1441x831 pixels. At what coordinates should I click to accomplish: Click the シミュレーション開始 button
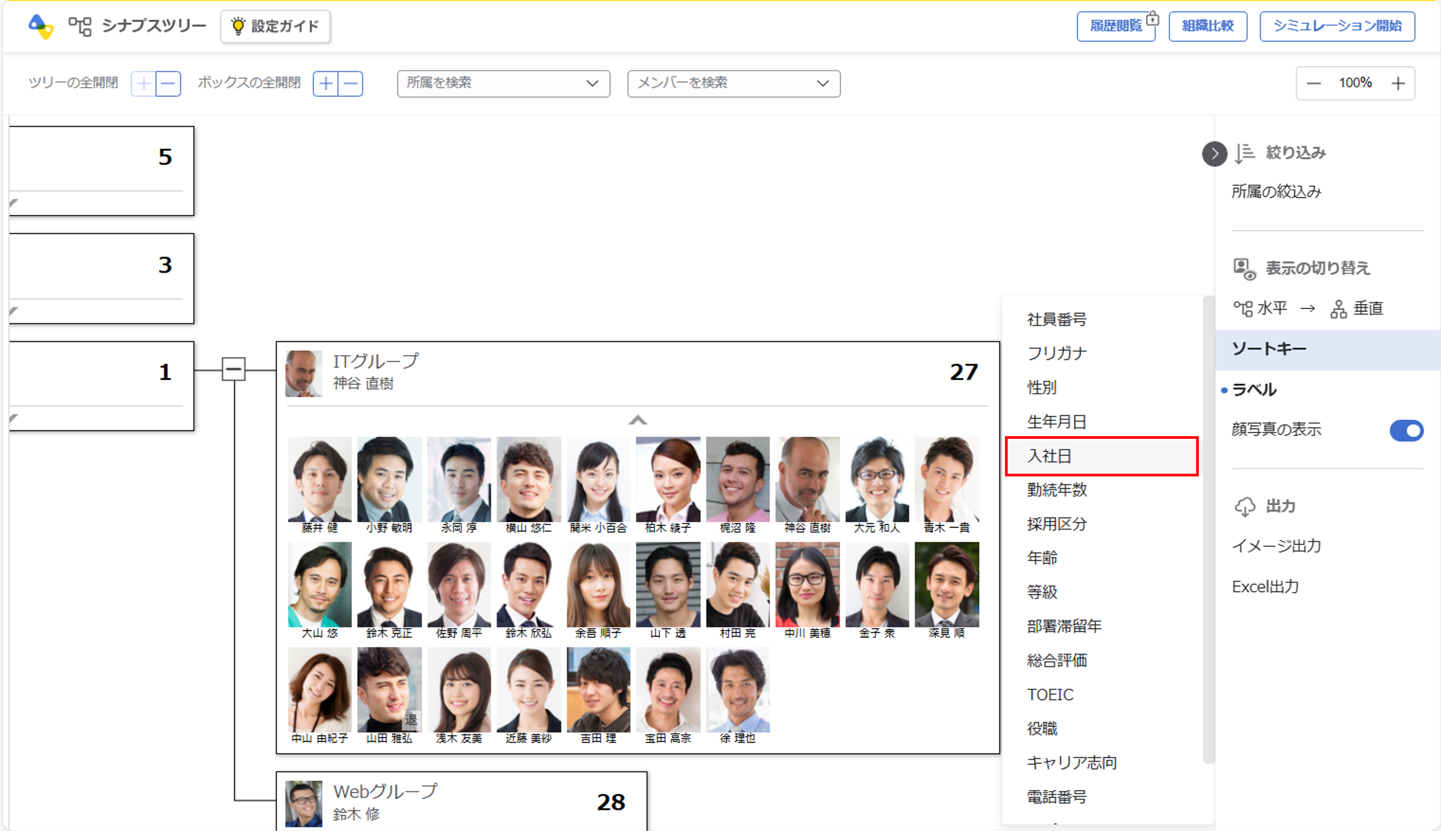coord(1337,26)
